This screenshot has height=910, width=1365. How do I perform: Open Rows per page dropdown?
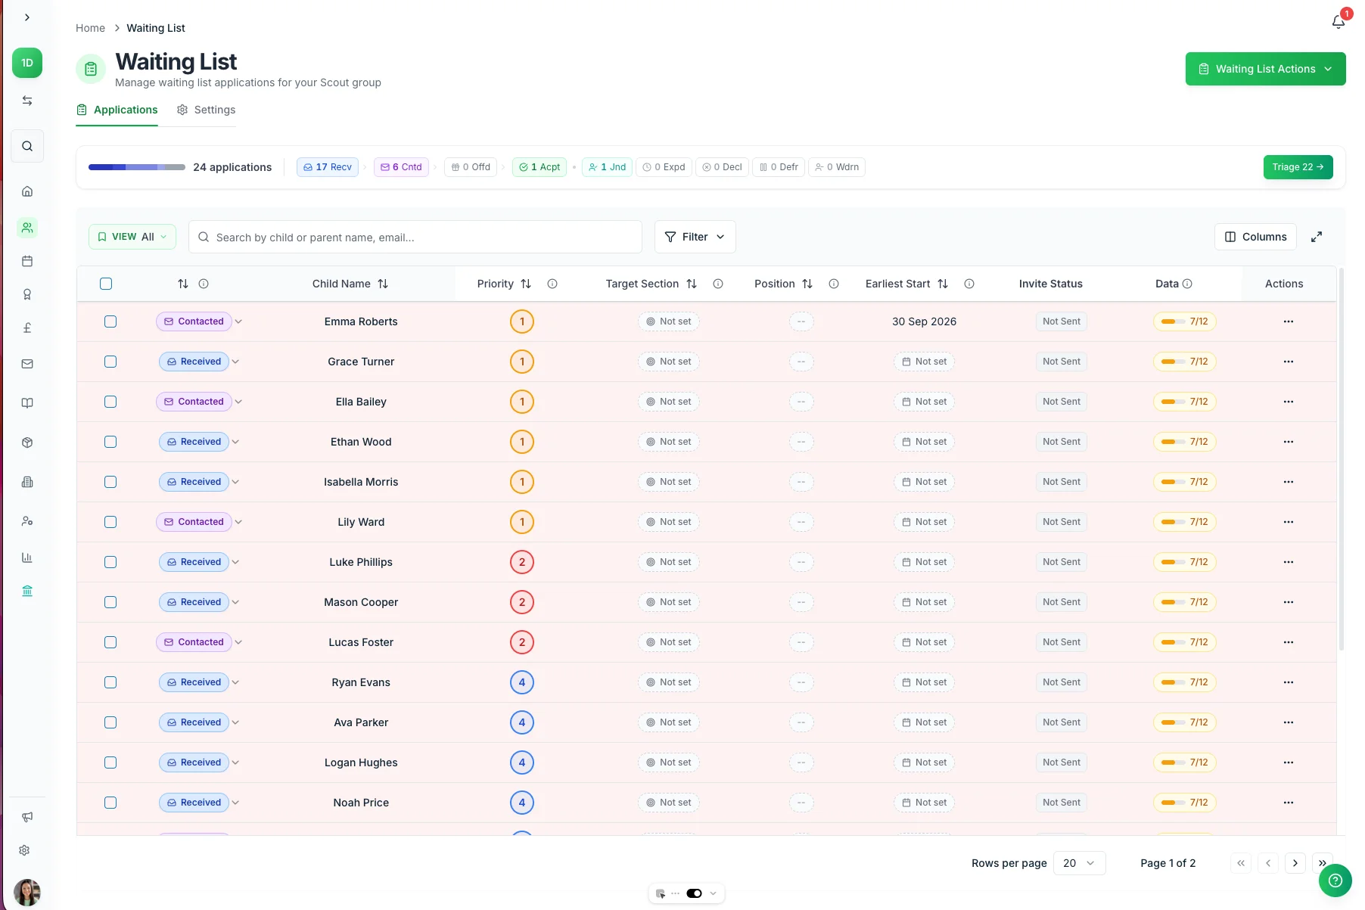pyautogui.click(x=1079, y=863)
